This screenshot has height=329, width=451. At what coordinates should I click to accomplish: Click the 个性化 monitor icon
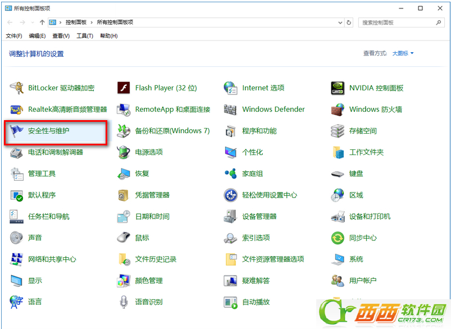[231, 152]
